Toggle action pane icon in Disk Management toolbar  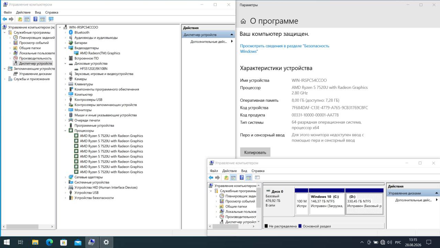[249, 178]
